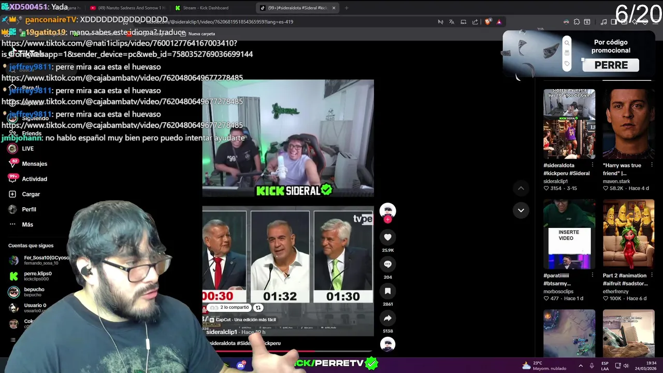Open CapCut - Una edición más fácil link

click(242, 320)
